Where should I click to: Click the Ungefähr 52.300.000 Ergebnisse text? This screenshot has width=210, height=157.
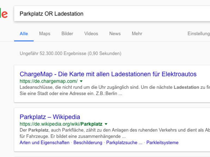pos(70,53)
